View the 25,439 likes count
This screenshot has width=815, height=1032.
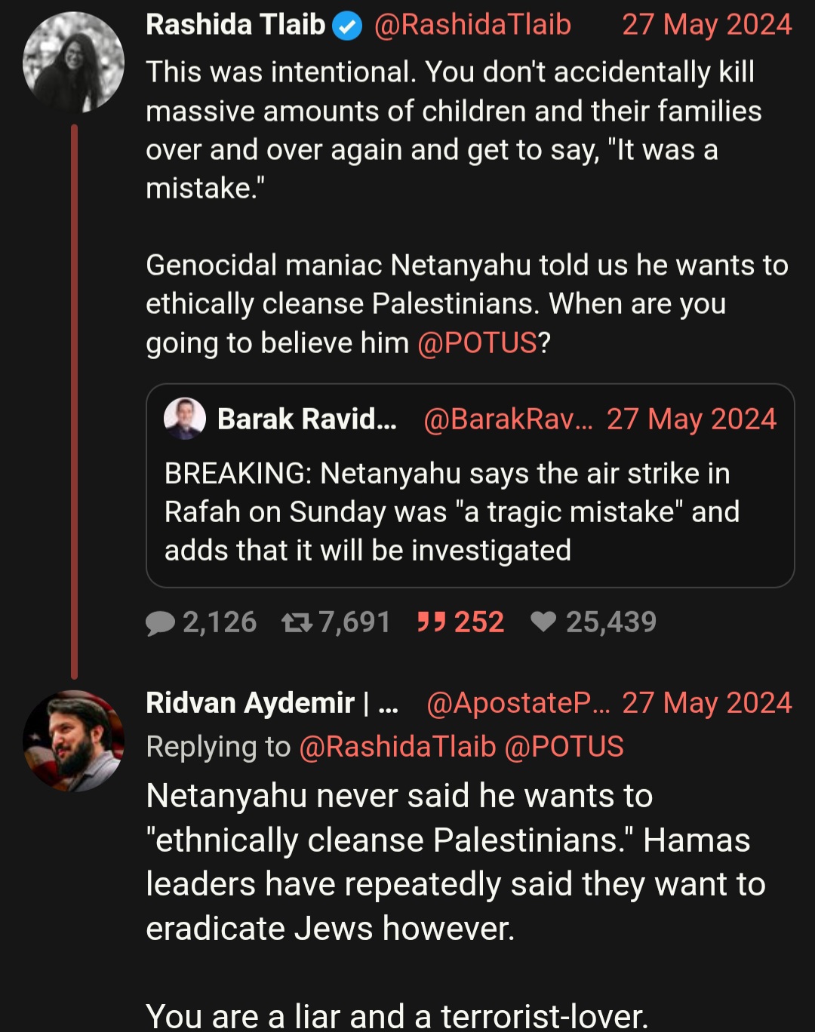pyautogui.click(x=611, y=622)
